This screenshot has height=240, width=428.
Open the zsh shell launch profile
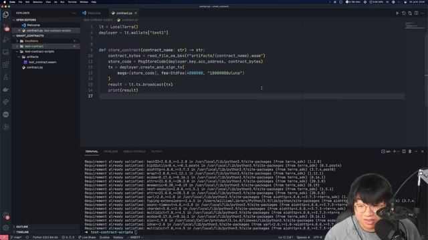tap(386, 151)
